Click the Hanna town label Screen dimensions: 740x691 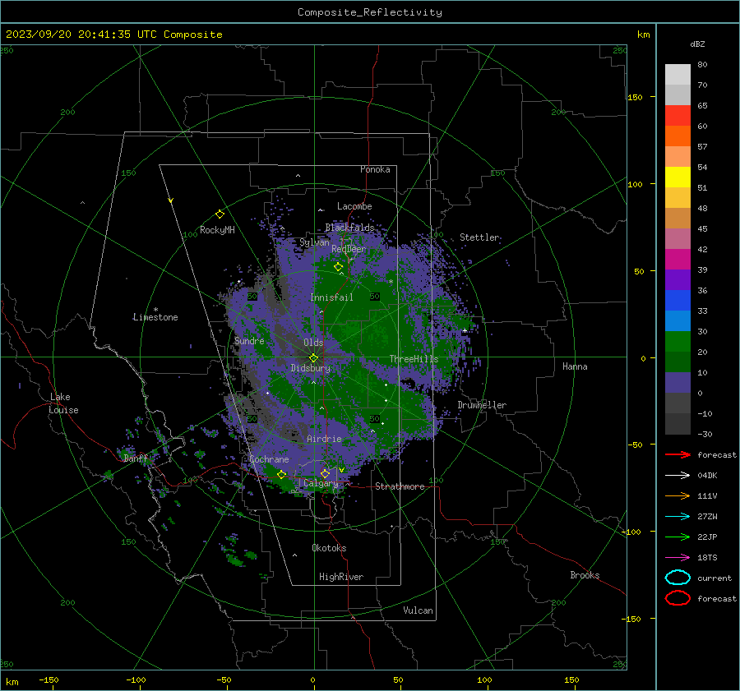click(x=575, y=366)
